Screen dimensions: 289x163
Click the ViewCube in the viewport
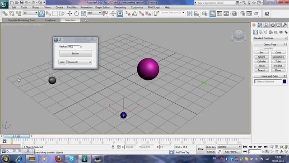239,35
